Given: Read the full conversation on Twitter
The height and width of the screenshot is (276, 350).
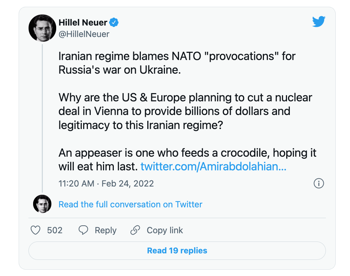Looking at the screenshot, I should (x=130, y=204).
